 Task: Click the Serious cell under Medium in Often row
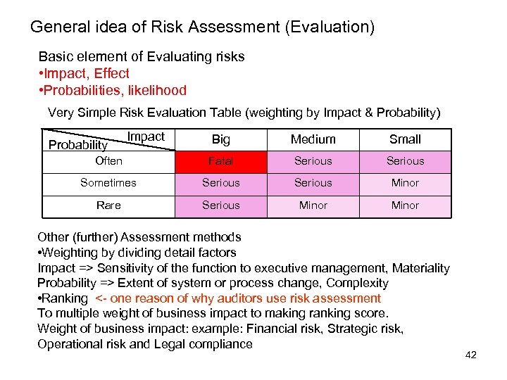click(313, 161)
